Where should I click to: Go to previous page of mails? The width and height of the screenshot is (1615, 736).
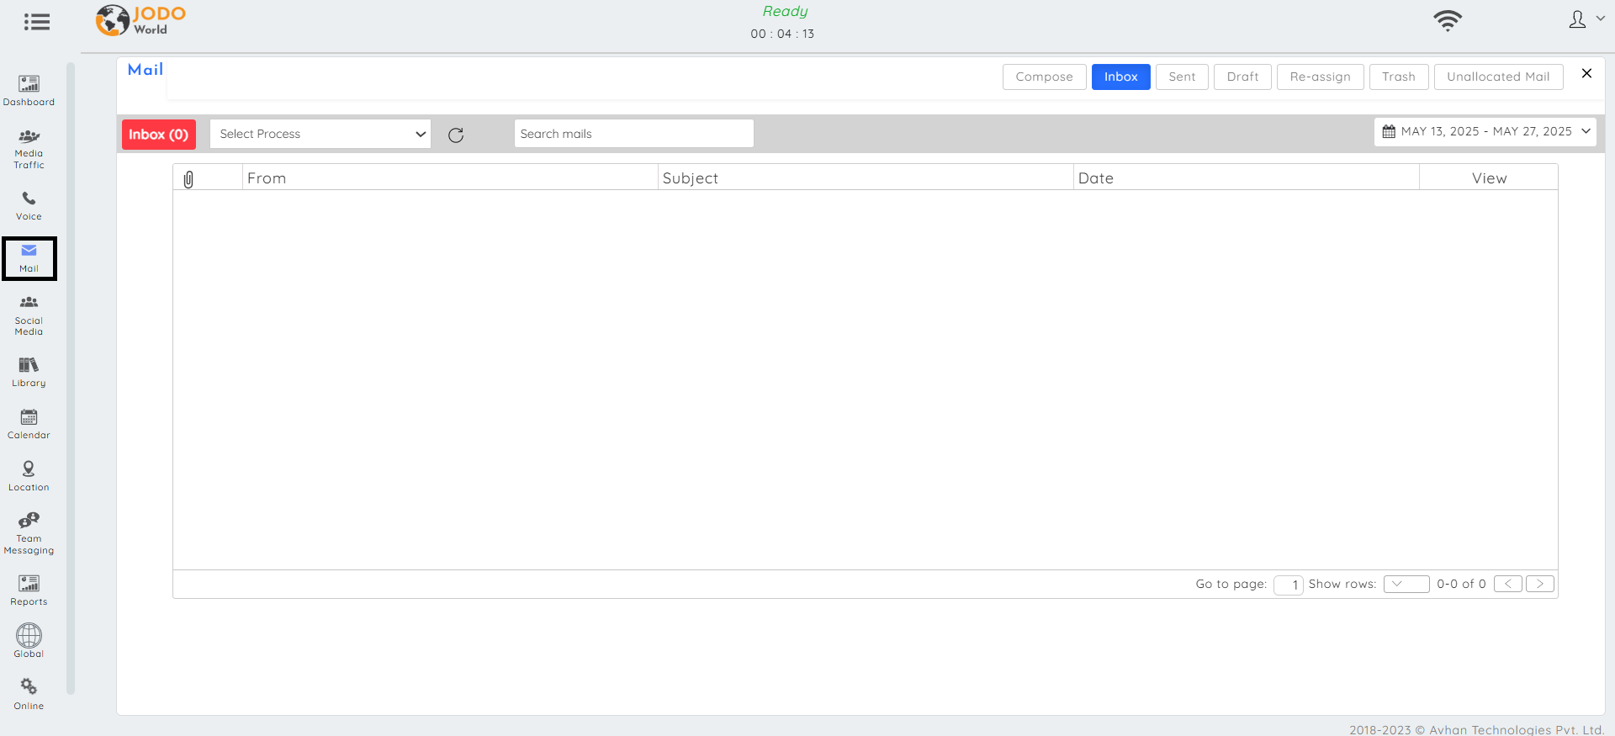pyautogui.click(x=1508, y=584)
